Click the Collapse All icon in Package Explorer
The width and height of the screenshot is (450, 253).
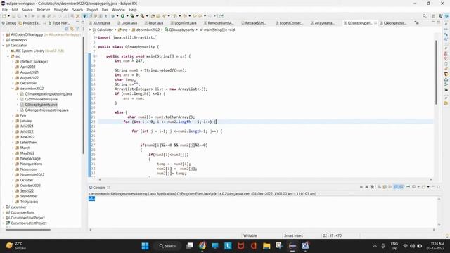tap(67, 29)
